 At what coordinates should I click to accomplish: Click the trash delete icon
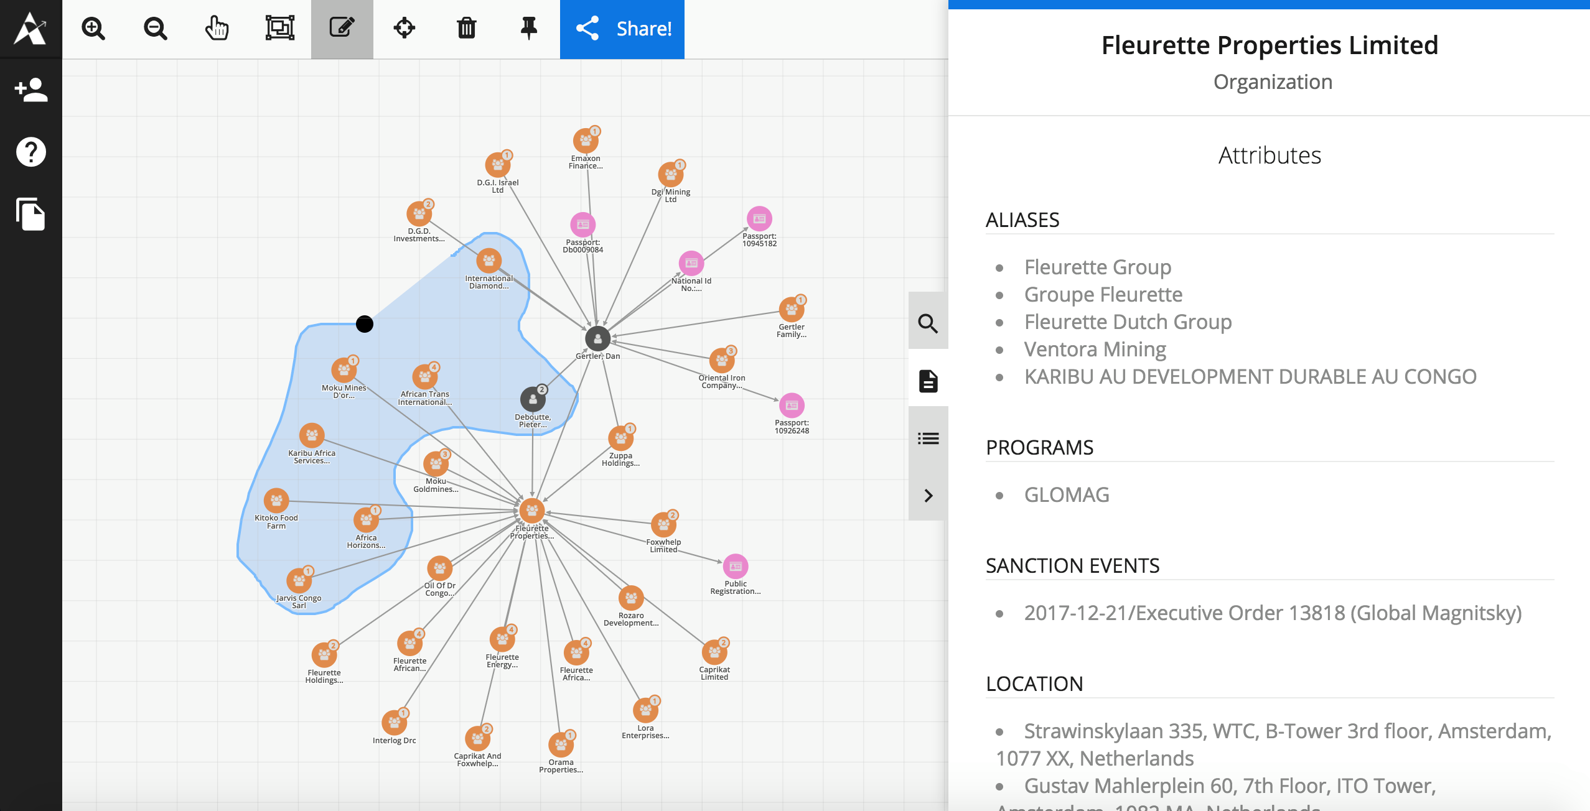tap(466, 29)
